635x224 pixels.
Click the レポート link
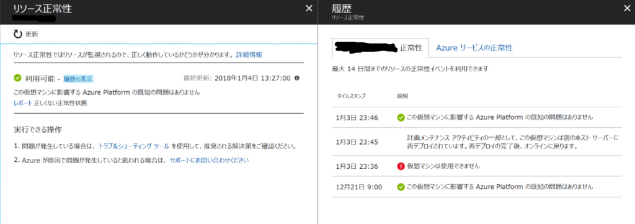click(x=23, y=103)
